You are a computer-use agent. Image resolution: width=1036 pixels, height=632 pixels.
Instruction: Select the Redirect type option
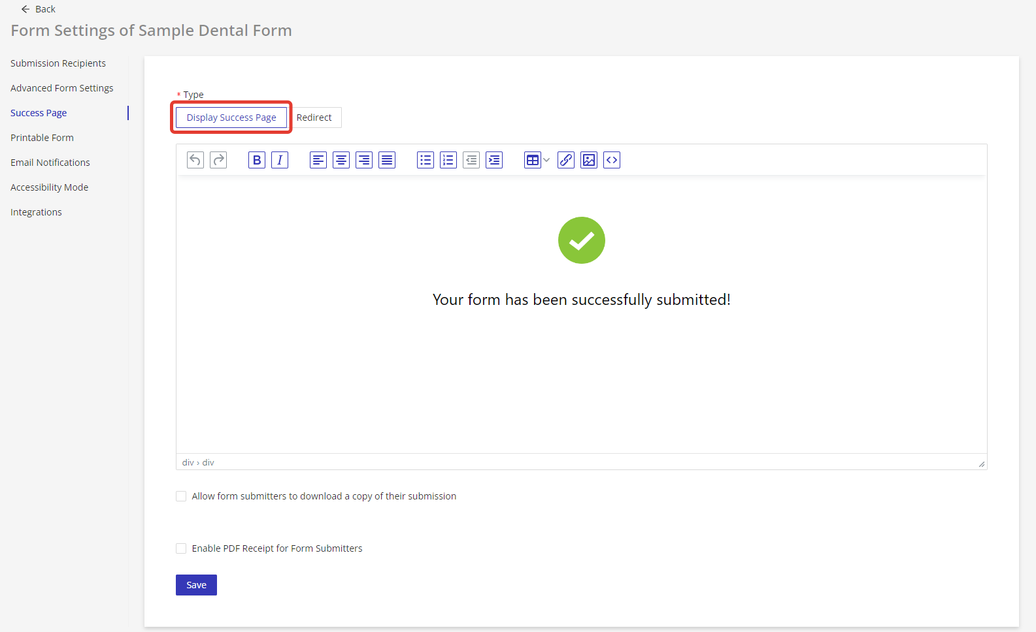click(x=314, y=118)
